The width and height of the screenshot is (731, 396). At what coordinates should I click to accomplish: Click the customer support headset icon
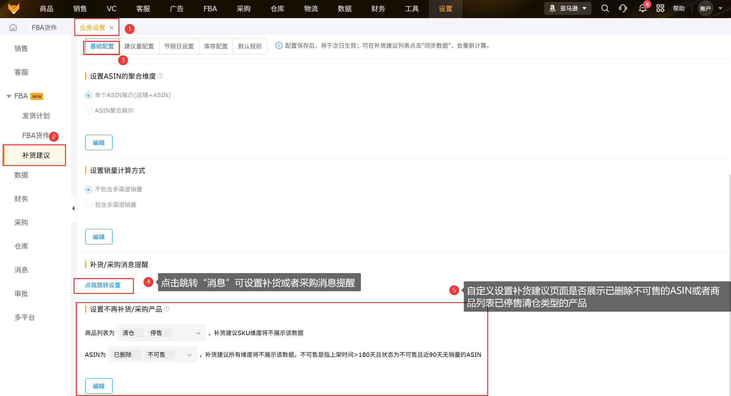[x=622, y=9]
